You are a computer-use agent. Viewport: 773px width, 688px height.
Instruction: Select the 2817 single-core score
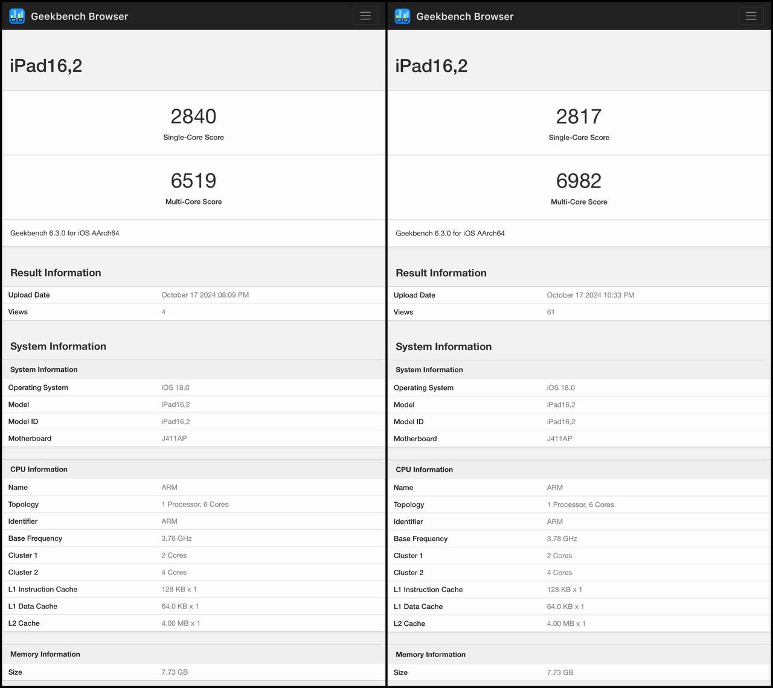pos(579,116)
